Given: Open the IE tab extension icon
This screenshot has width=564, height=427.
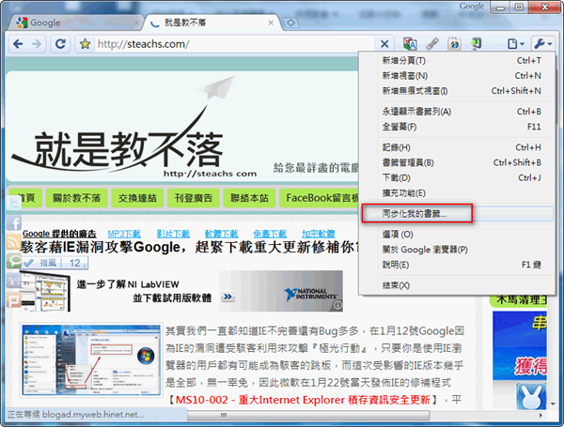Looking at the screenshot, I should coord(455,44).
